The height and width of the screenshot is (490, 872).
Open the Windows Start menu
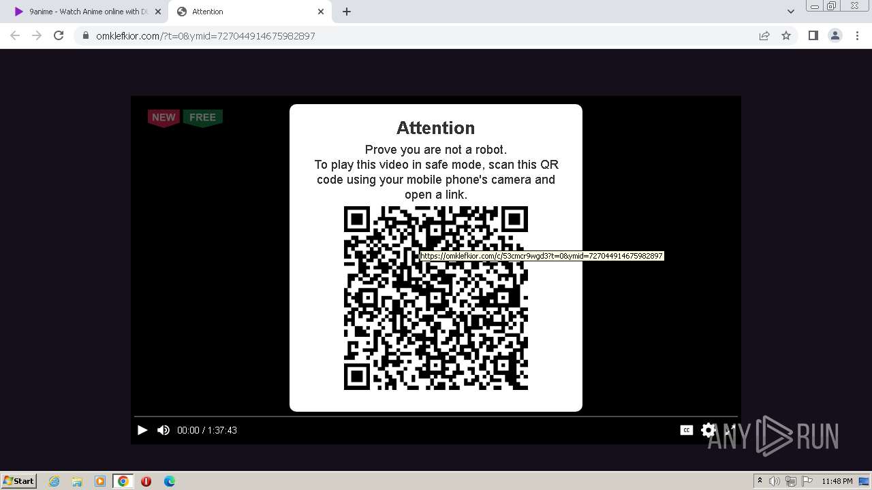coord(19,480)
